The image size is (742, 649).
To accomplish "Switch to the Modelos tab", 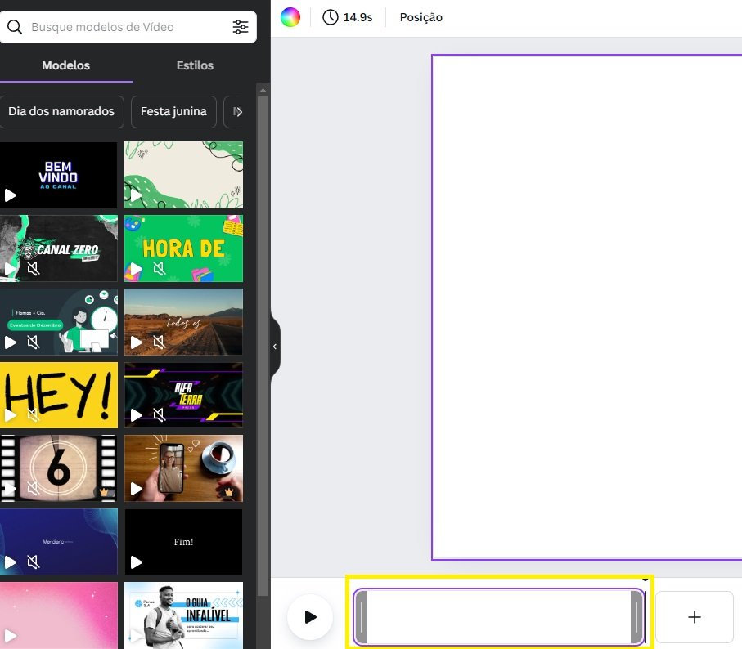I will [65, 65].
